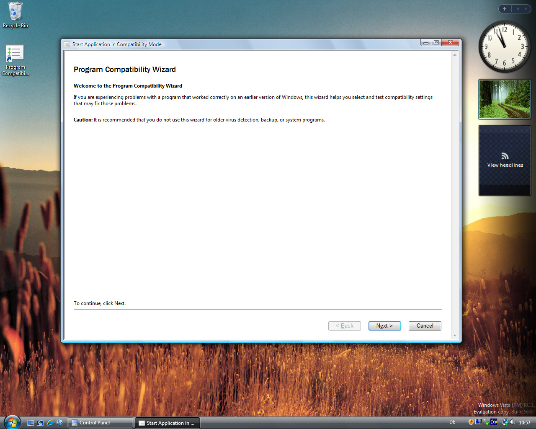
Task: Click the blue swirl icon in Quick Launch
Action: (59, 423)
